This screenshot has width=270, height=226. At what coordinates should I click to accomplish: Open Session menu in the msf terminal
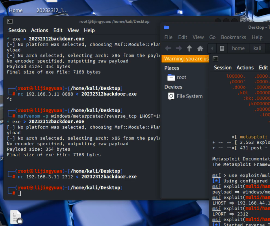(x=223, y=68)
